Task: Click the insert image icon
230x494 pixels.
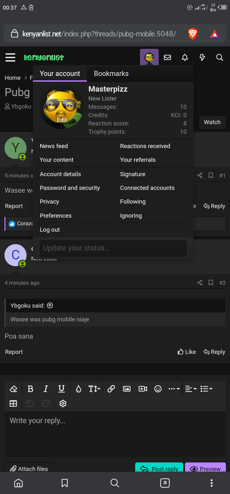Action: click(127, 389)
